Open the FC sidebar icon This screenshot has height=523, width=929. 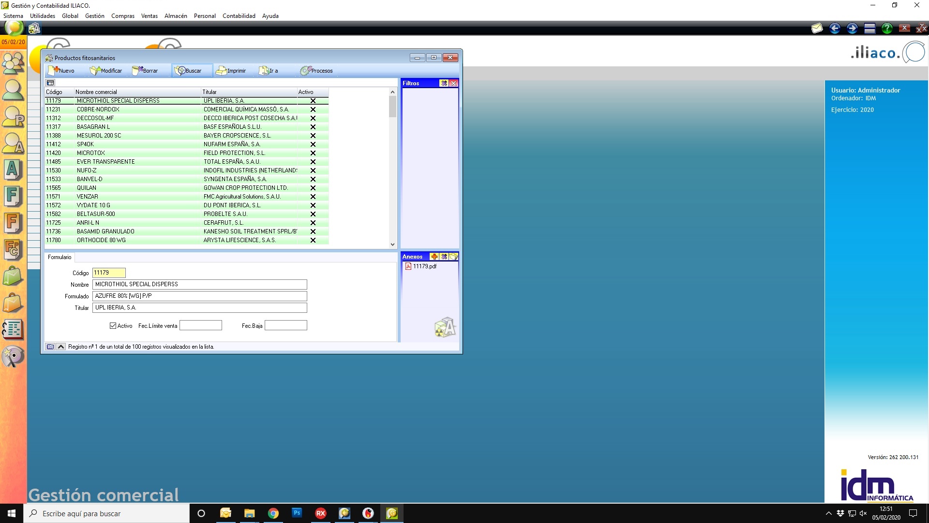[x=13, y=250]
